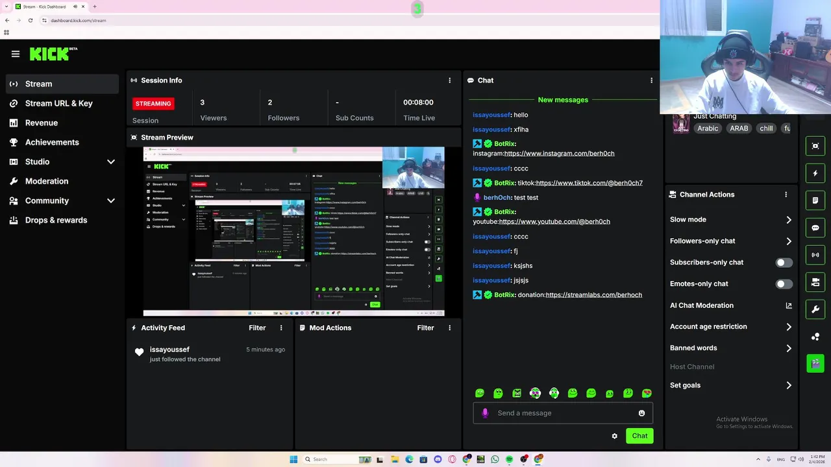Image resolution: width=831 pixels, height=467 pixels.
Task: Open Streamlabs donation link in chat
Action: [593, 295]
